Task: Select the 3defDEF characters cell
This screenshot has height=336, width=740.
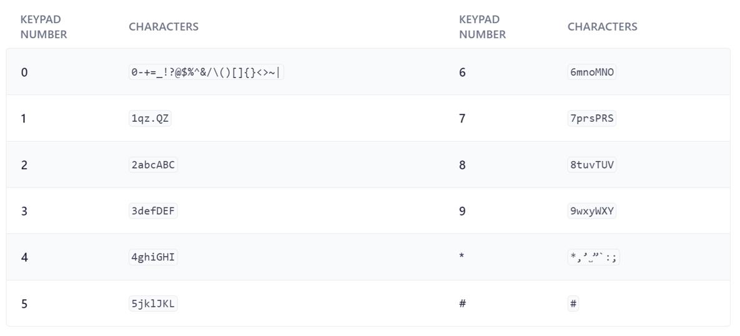Action: coord(154,211)
